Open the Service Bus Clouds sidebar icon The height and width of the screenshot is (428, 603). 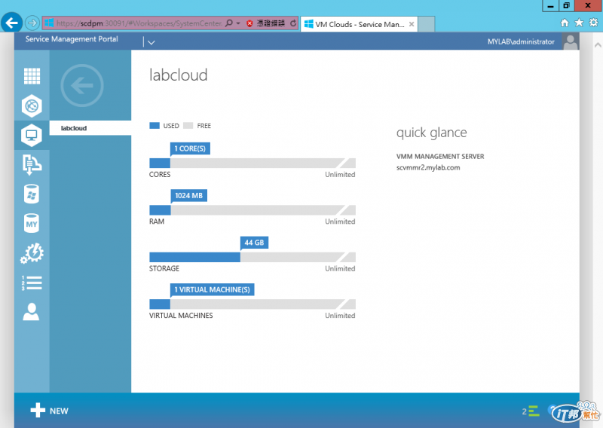point(32,165)
